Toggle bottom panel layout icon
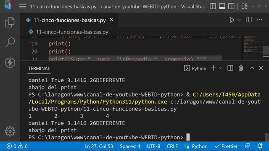Viewport: 269px width, 151px height. click(x=222, y=7)
